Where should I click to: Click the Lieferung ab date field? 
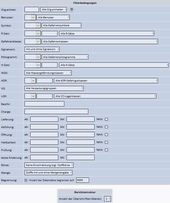pyautogui.click(x=44, y=119)
